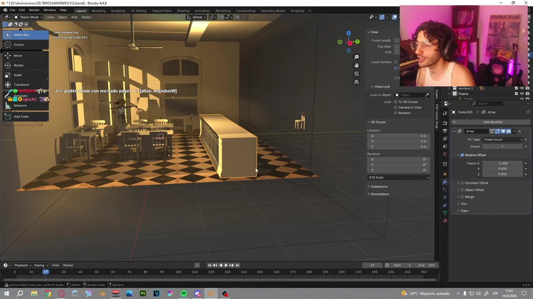Open the File menu
Viewport: 533px width, 299px height.
[12, 10]
